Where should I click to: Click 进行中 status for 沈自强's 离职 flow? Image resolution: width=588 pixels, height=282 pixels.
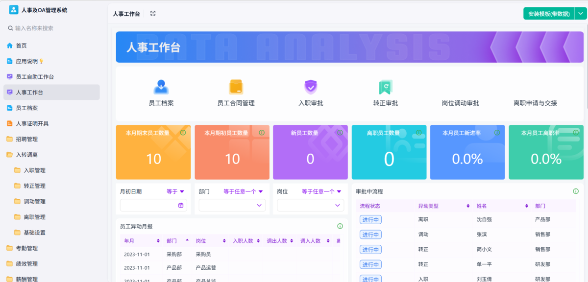tap(370, 219)
